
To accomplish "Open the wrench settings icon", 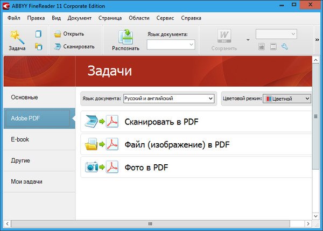I will coord(285,47).
